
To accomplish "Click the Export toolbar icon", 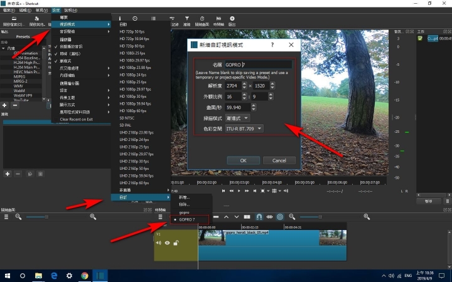I will [232, 18].
